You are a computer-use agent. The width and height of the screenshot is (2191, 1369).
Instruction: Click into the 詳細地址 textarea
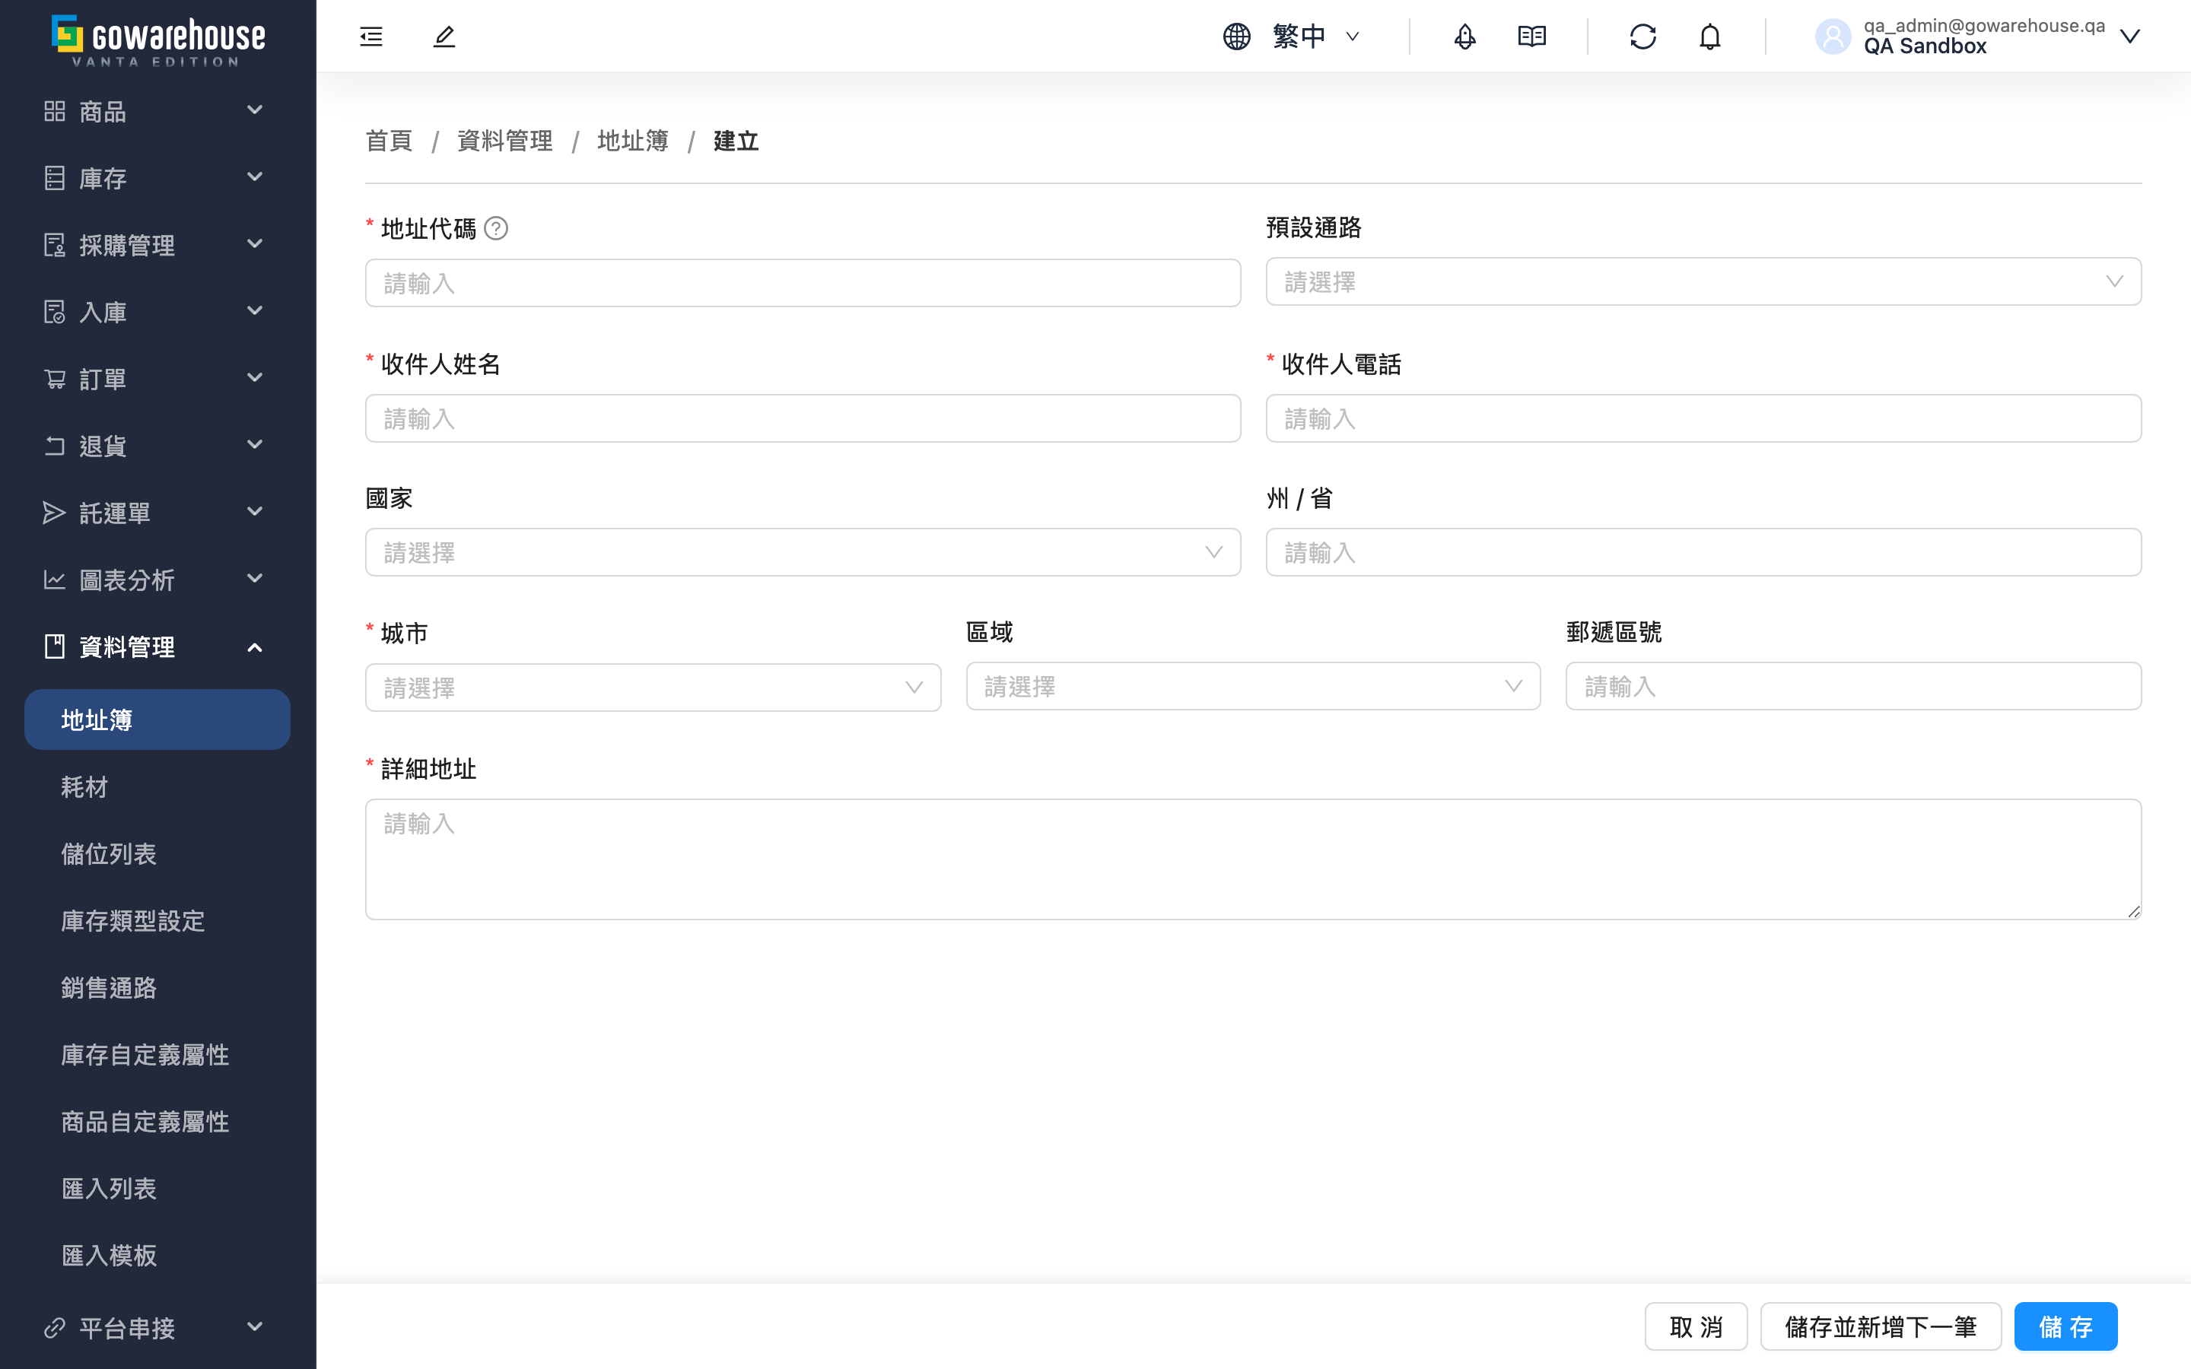coord(1253,859)
